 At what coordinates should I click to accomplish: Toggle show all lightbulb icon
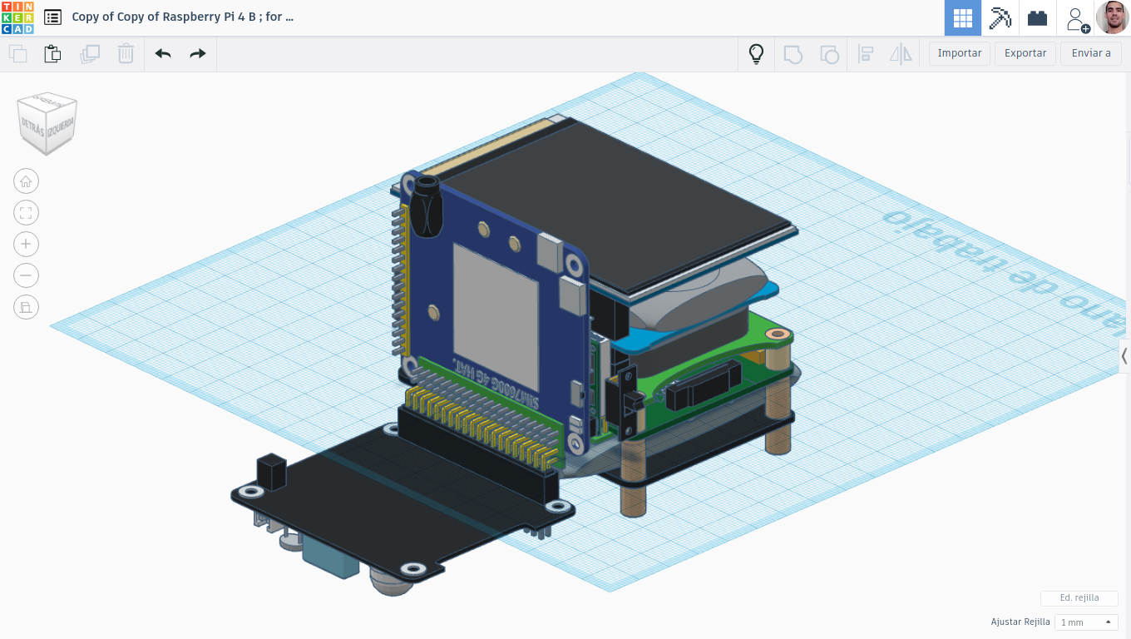point(756,54)
